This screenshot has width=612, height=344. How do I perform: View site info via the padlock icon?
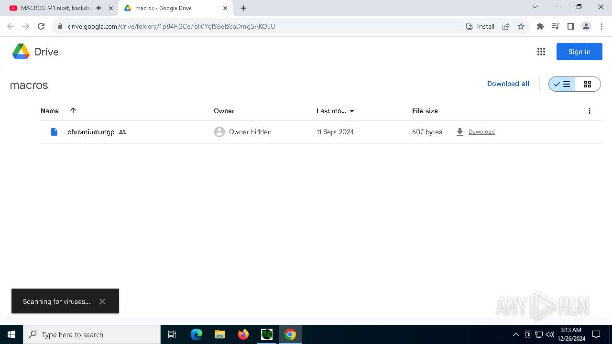coord(60,26)
